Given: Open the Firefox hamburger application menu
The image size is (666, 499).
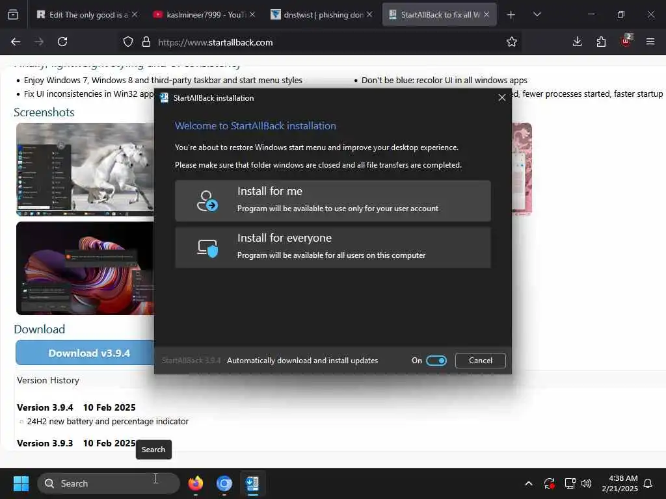Looking at the screenshot, I should [x=650, y=42].
